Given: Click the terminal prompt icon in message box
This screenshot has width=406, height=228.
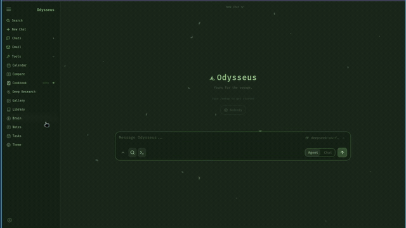Looking at the screenshot, I should (141, 153).
